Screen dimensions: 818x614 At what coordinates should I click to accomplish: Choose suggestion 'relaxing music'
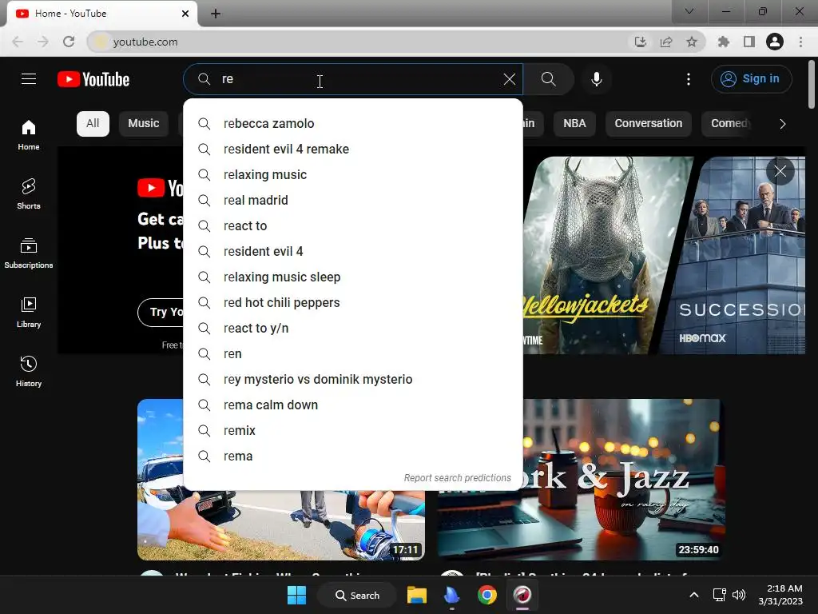(x=353, y=175)
